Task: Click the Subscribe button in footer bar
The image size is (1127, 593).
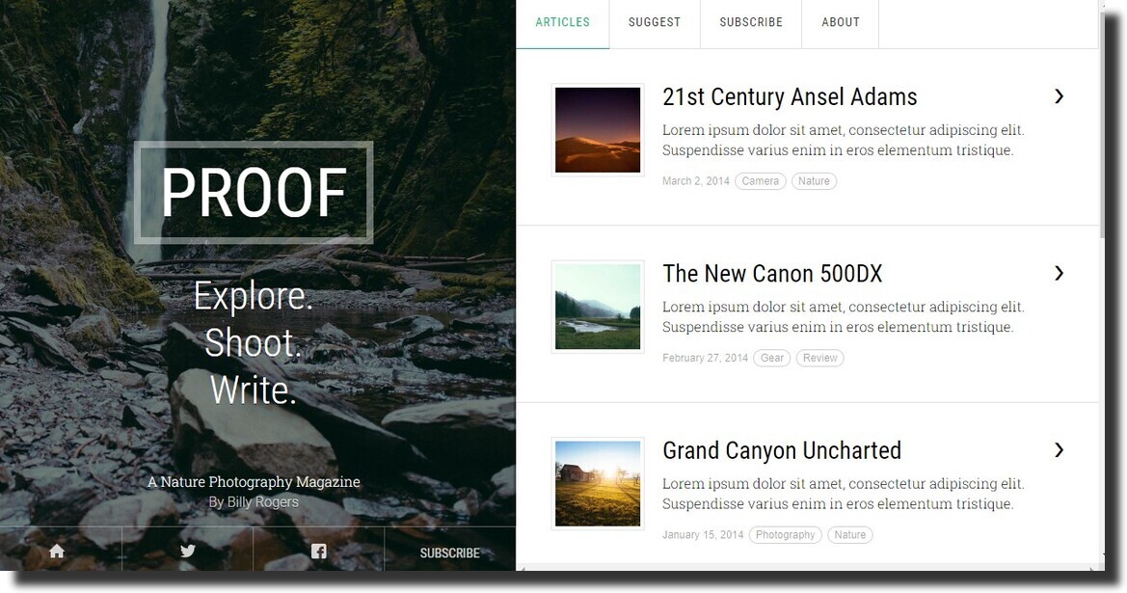Action: (x=450, y=553)
